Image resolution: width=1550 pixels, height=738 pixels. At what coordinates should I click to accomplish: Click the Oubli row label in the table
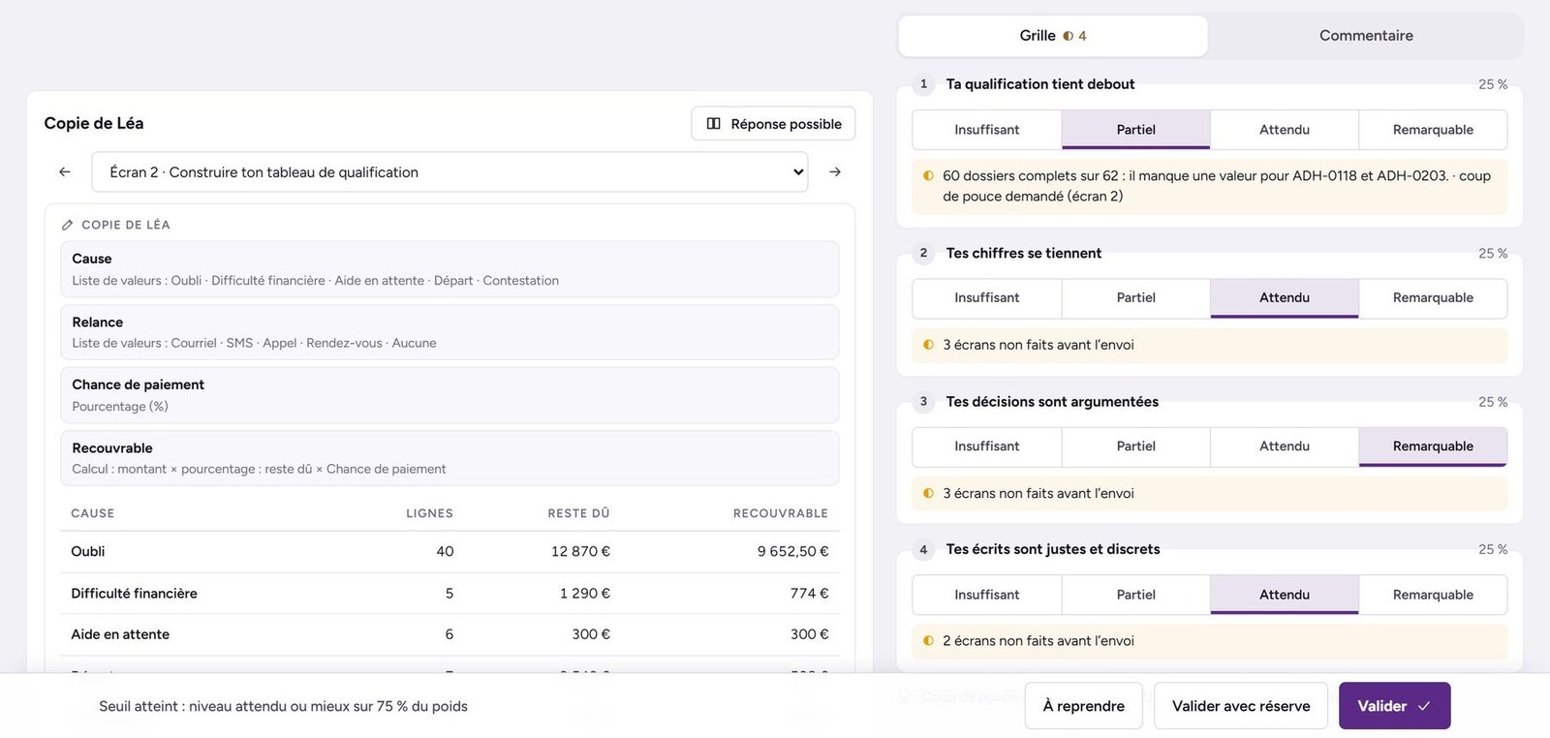[88, 552]
